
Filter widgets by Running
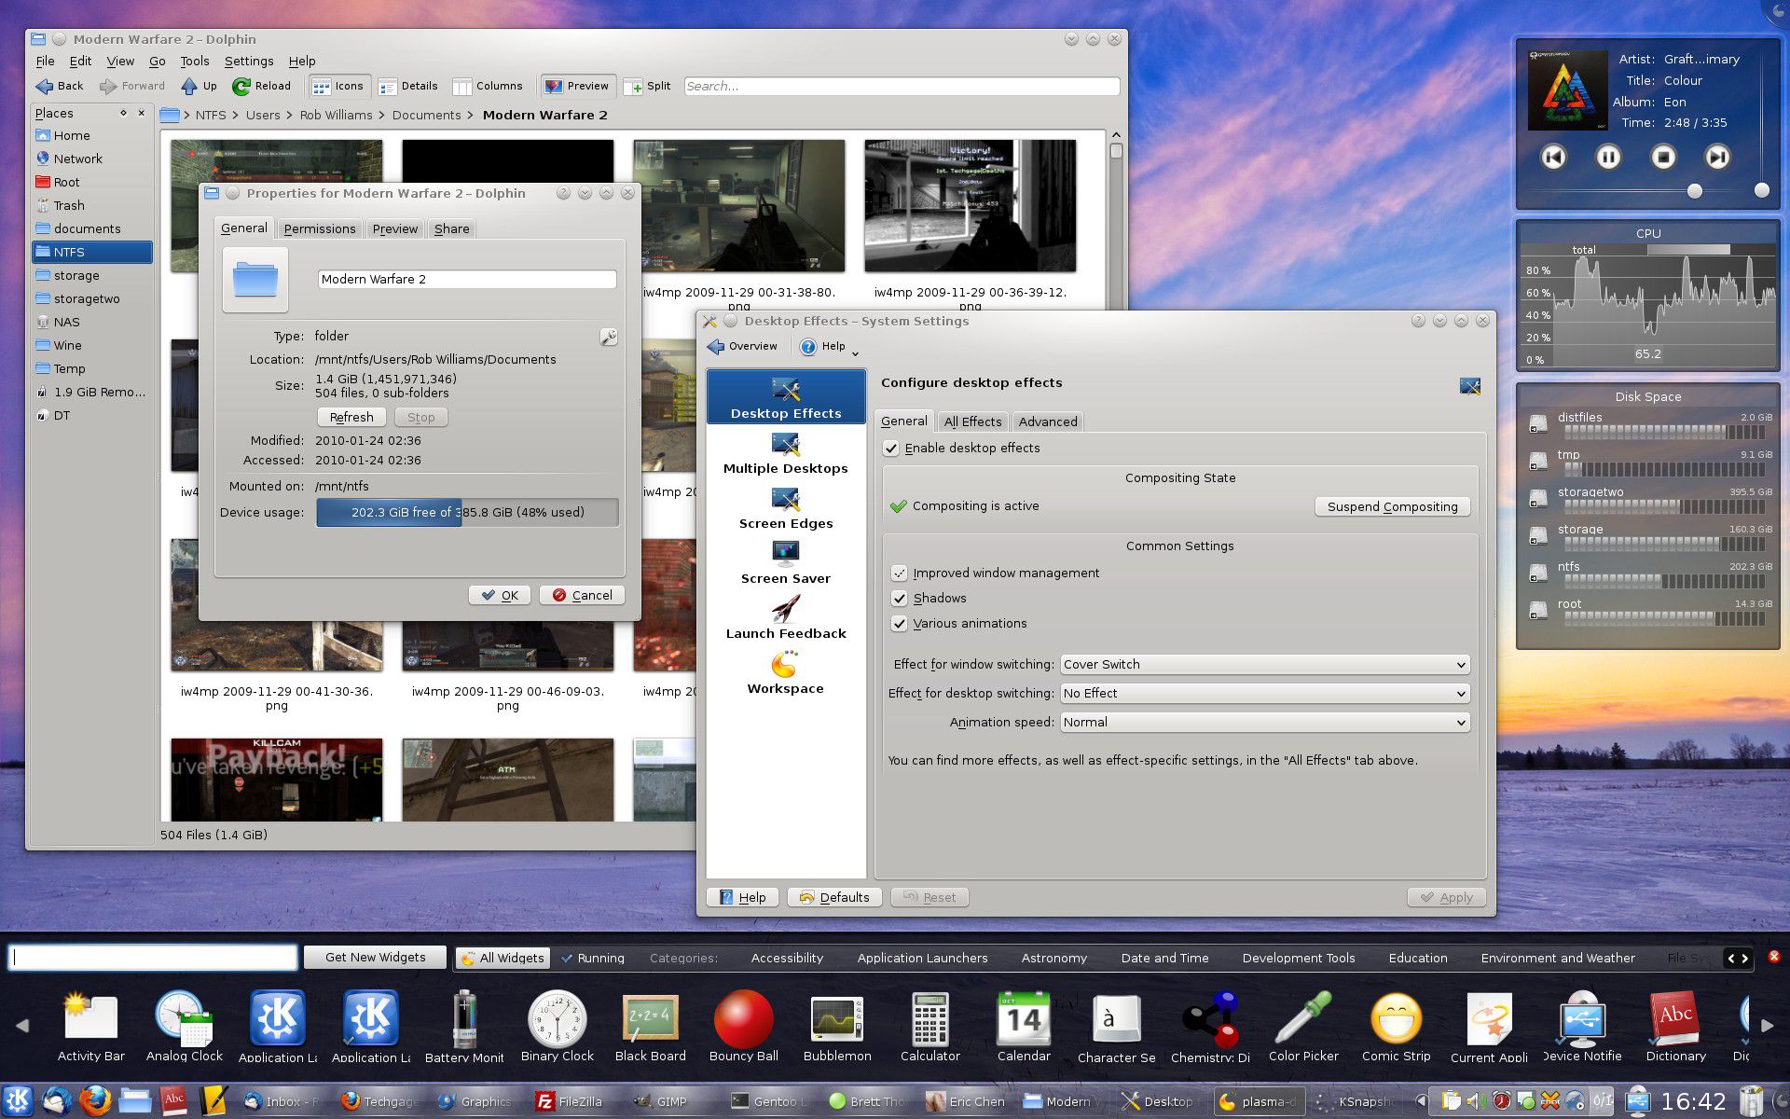(593, 958)
